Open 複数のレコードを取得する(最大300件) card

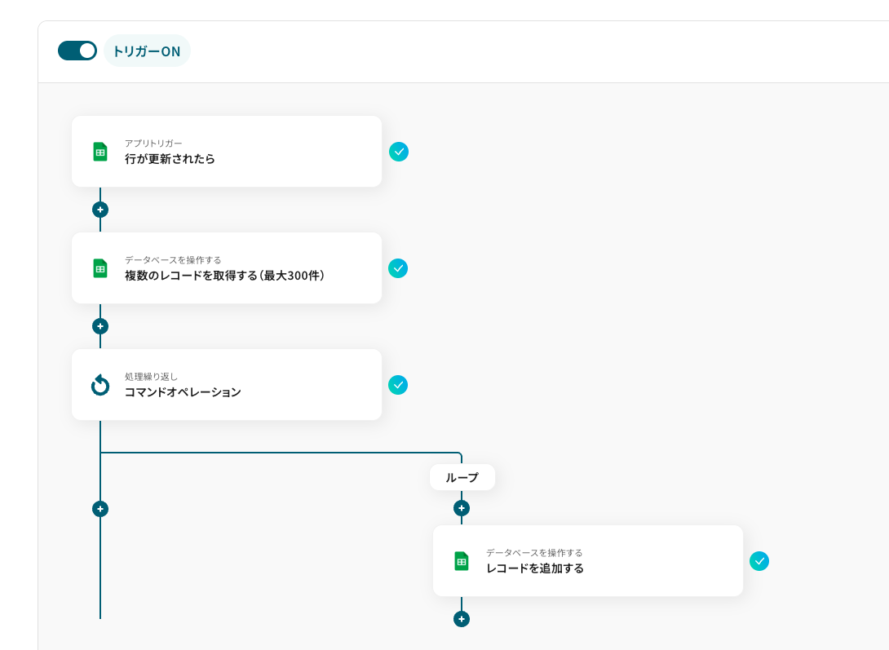point(227,268)
